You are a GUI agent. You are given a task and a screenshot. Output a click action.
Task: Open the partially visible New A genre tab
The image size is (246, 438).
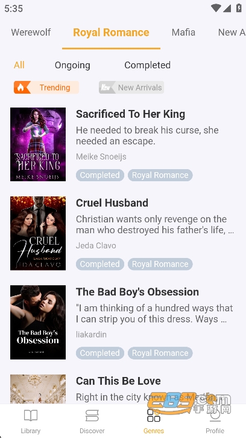pos(232,33)
